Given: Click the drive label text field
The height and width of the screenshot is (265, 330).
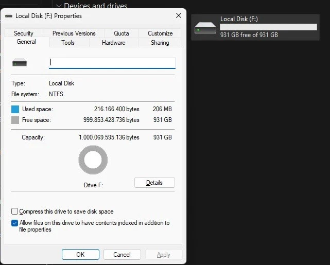Looking at the screenshot, I should click(112, 63).
